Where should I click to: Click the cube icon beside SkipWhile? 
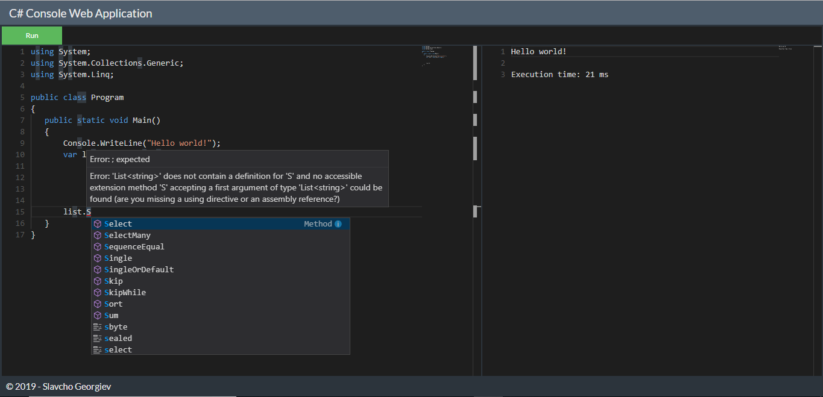point(98,293)
